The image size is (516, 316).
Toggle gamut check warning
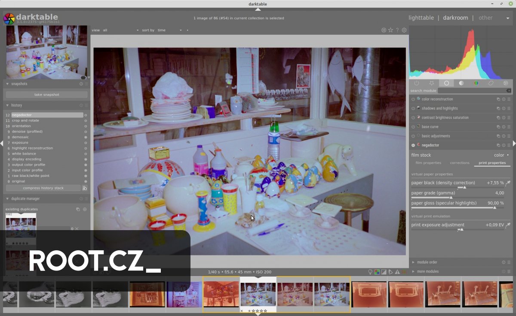tap(397, 272)
